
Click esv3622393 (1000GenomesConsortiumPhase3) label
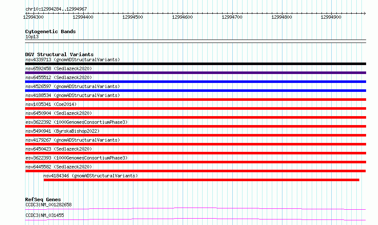point(76,158)
